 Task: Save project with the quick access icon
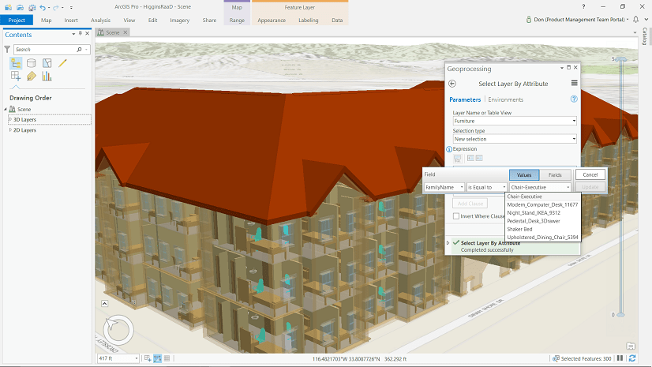32,7
